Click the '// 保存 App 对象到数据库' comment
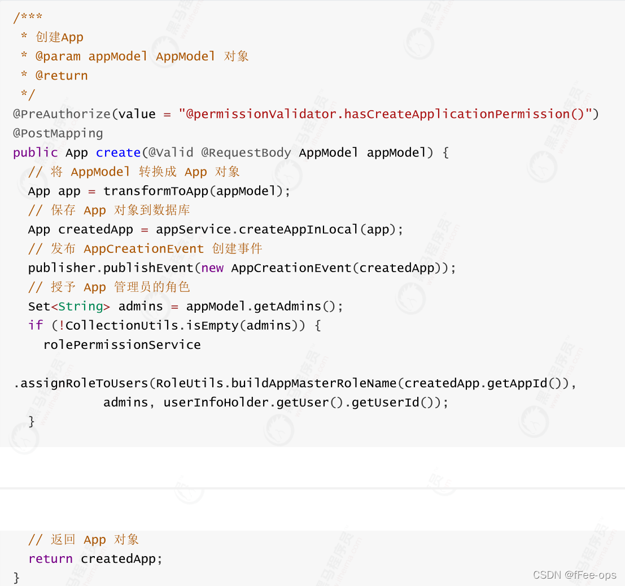The height and width of the screenshot is (586, 625). (x=109, y=210)
